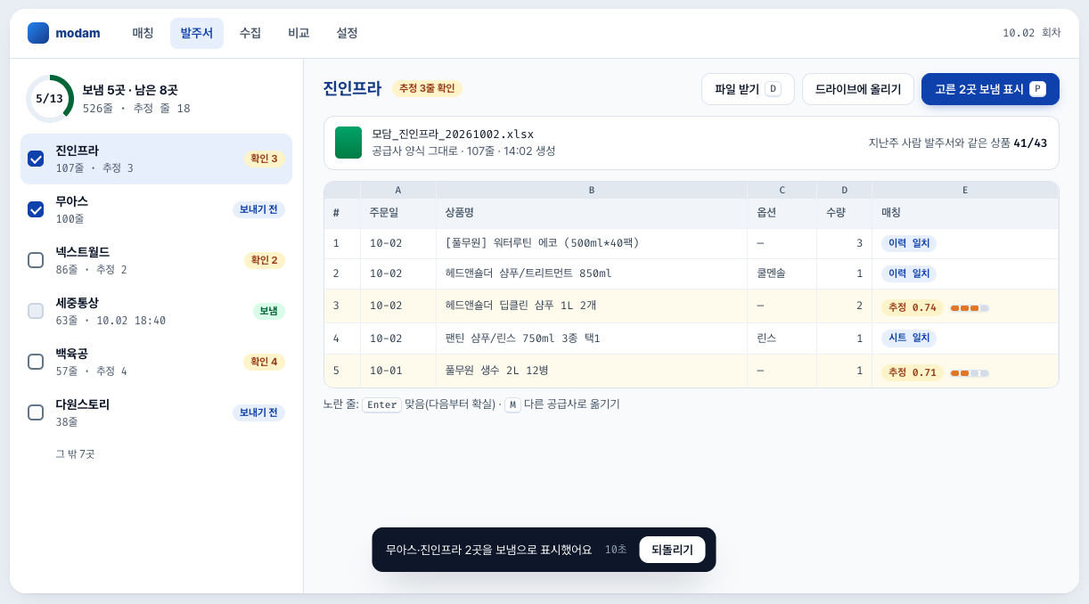Open the 설정 tab
Screen dimensions: 1089x604
pyautogui.click(x=347, y=33)
